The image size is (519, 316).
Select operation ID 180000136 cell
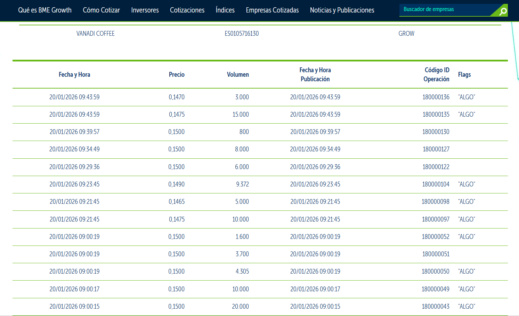click(x=436, y=97)
